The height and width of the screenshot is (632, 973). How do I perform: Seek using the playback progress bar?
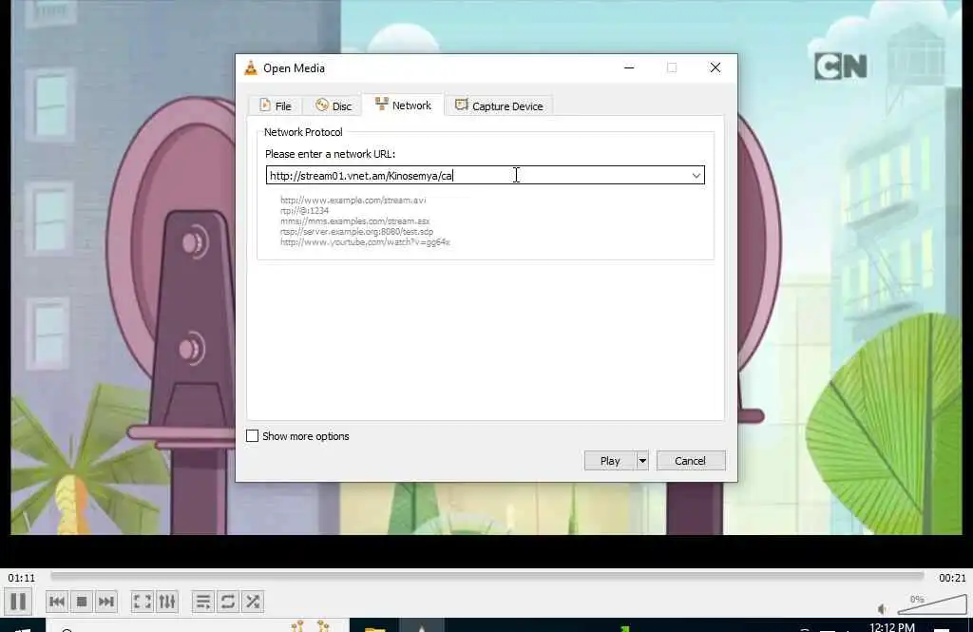pos(487,576)
